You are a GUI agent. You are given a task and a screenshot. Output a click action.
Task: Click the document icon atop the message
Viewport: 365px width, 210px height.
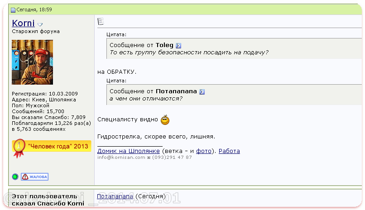(x=101, y=21)
